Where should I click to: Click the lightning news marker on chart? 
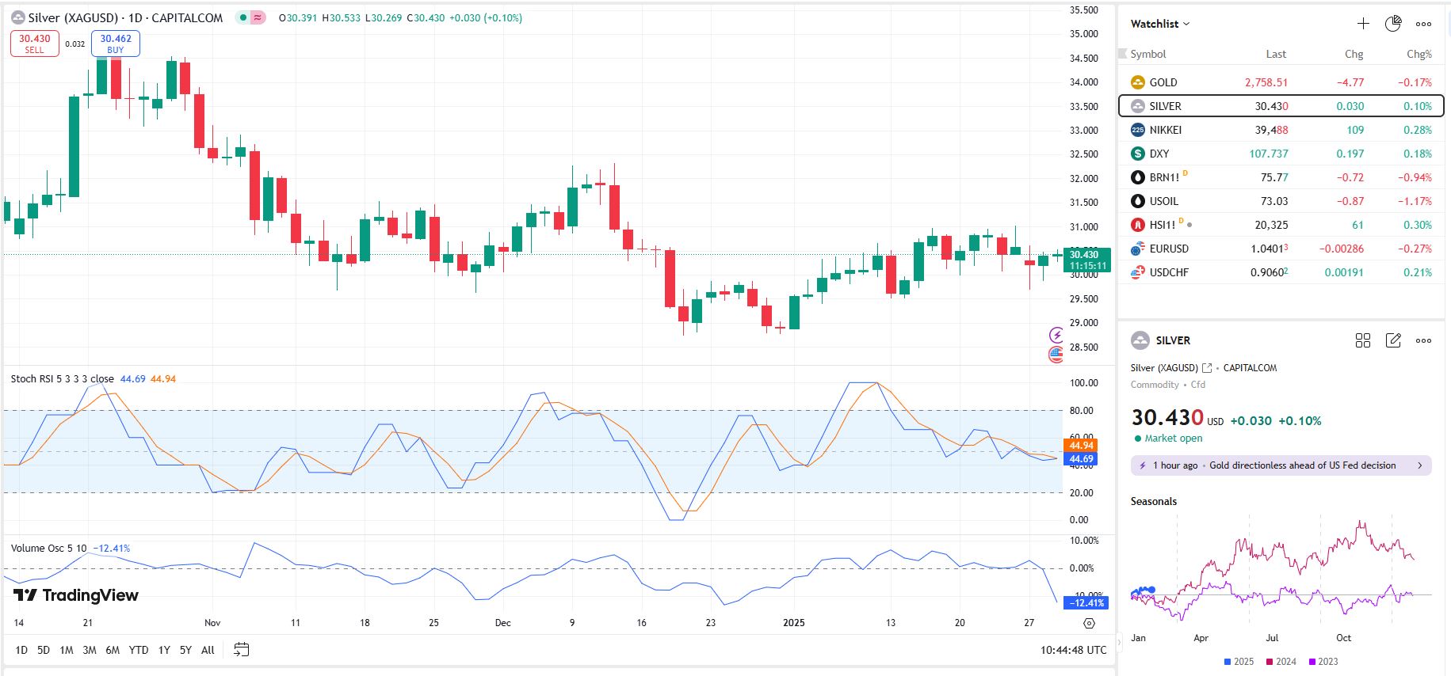pos(1056,335)
